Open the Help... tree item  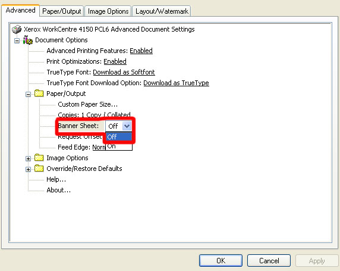click(56, 179)
